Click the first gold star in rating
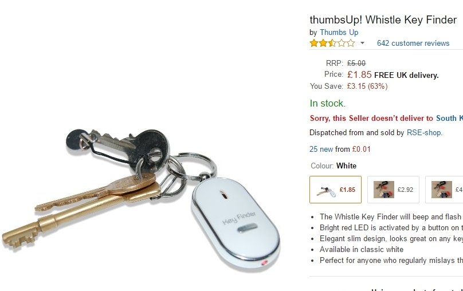This screenshot has width=463, height=291. pos(314,43)
